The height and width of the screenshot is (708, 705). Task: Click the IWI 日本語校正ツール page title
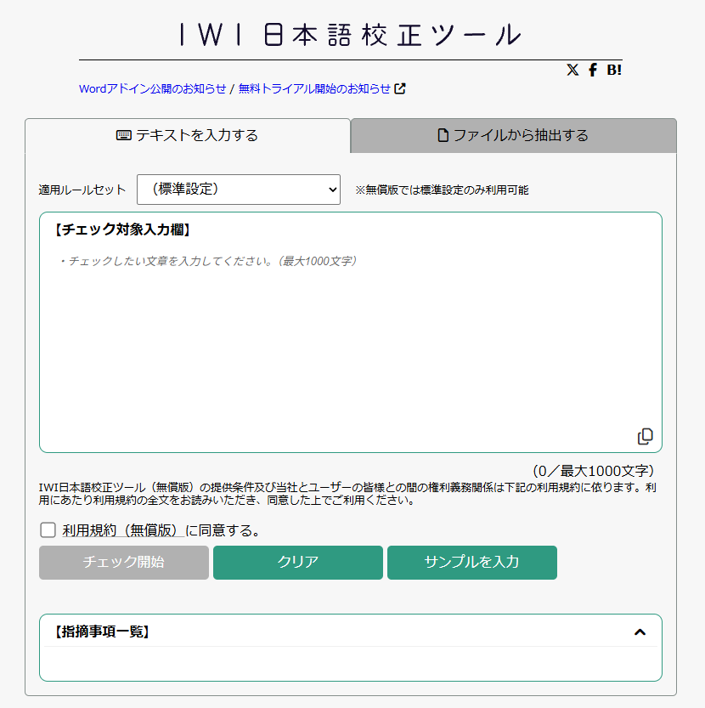(x=351, y=35)
